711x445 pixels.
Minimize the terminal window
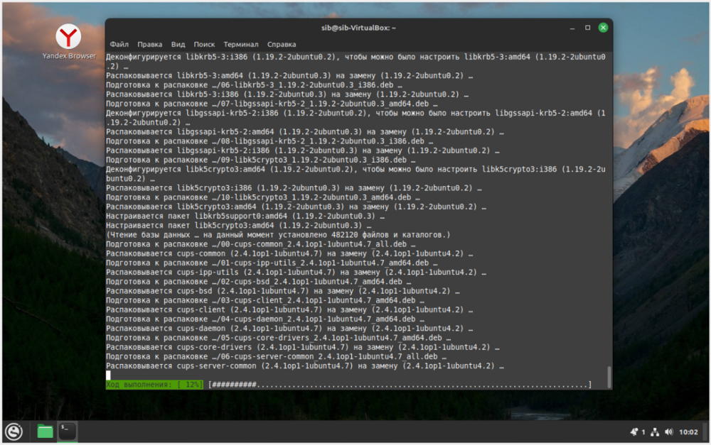572,28
